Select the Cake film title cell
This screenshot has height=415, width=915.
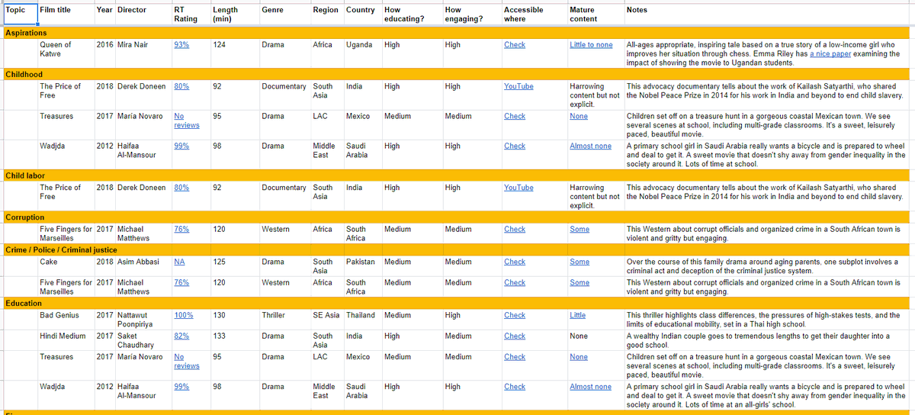pyautogui.click(x=66, y=266)
